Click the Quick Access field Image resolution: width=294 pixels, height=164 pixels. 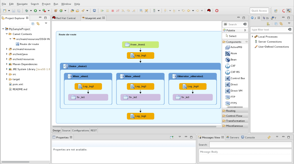coord(259,11)
